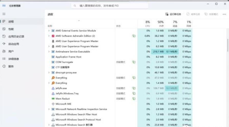229x127 pixels.
Task: Click the 216.1 MB memory cell
Action: tap(158, 52)
